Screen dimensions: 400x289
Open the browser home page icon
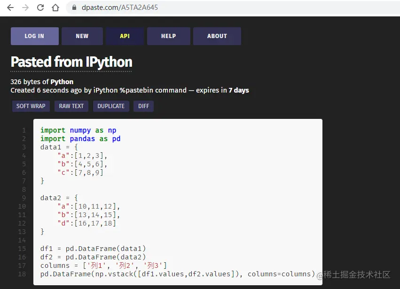[55, 8]
